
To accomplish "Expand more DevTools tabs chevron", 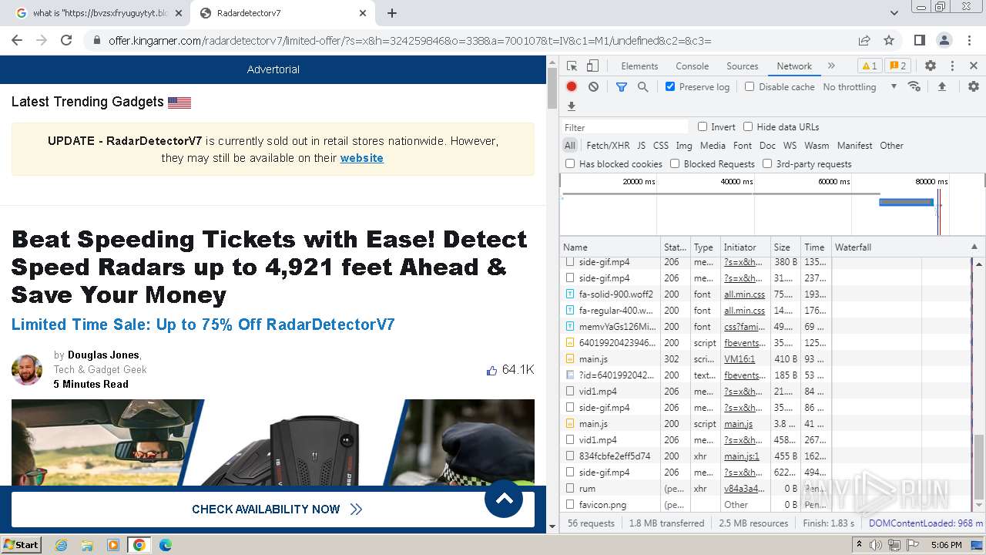I will pos(831,66).
